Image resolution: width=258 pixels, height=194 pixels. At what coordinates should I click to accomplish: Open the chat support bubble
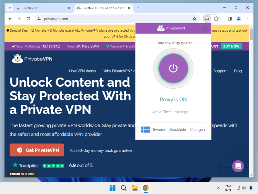[238, 166]
